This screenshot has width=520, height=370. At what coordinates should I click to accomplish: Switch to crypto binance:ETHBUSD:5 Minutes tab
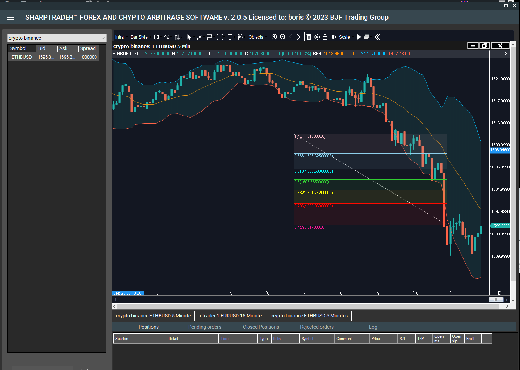[x=309, y=316]
